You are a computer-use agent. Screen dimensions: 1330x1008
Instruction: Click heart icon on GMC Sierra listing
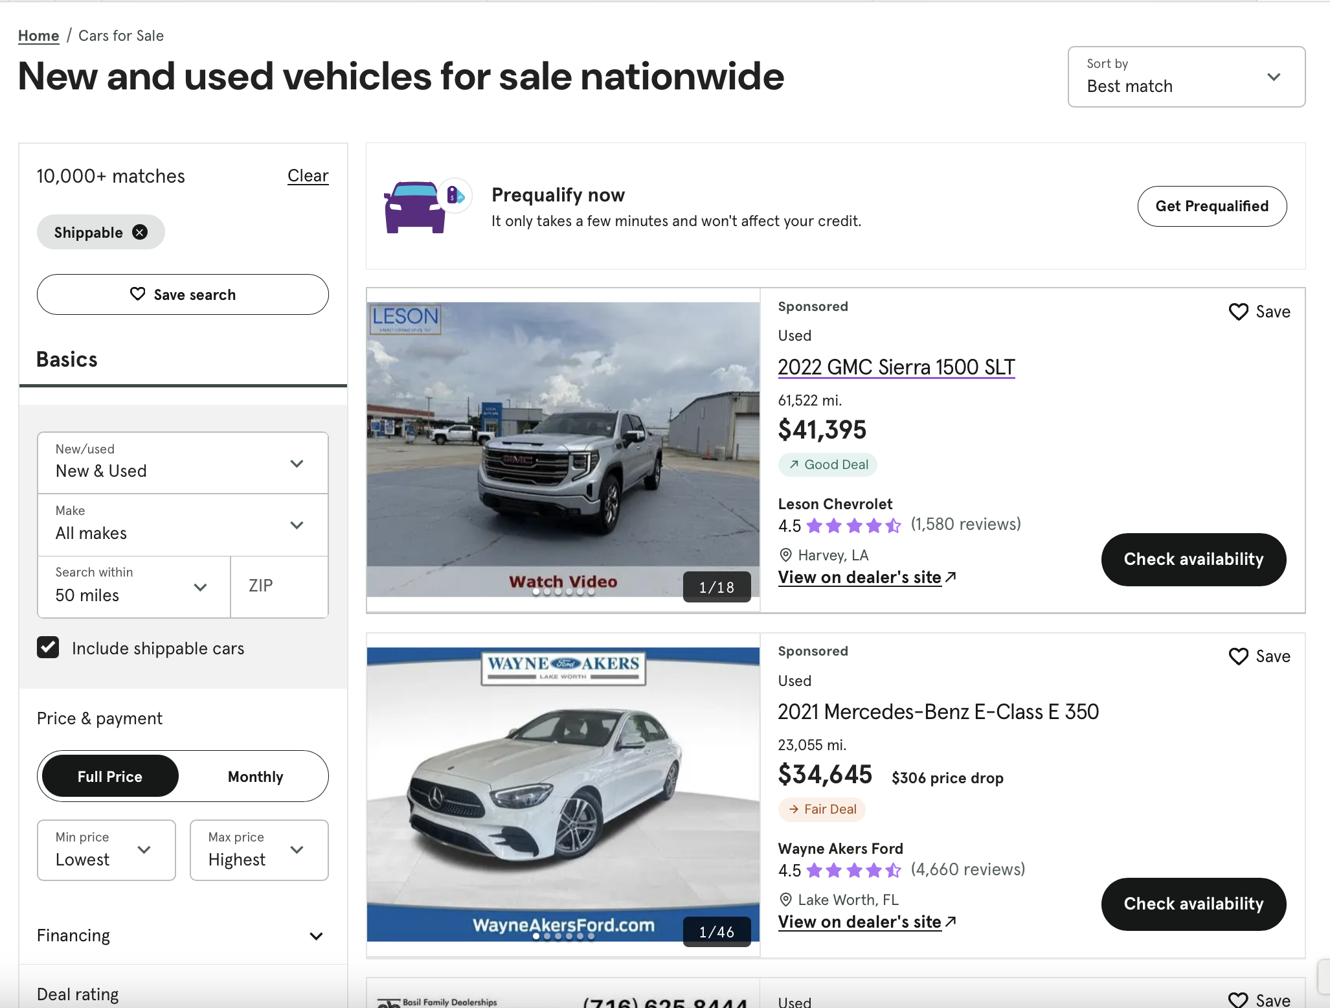pyautogui.click(x=1238, y=312)
